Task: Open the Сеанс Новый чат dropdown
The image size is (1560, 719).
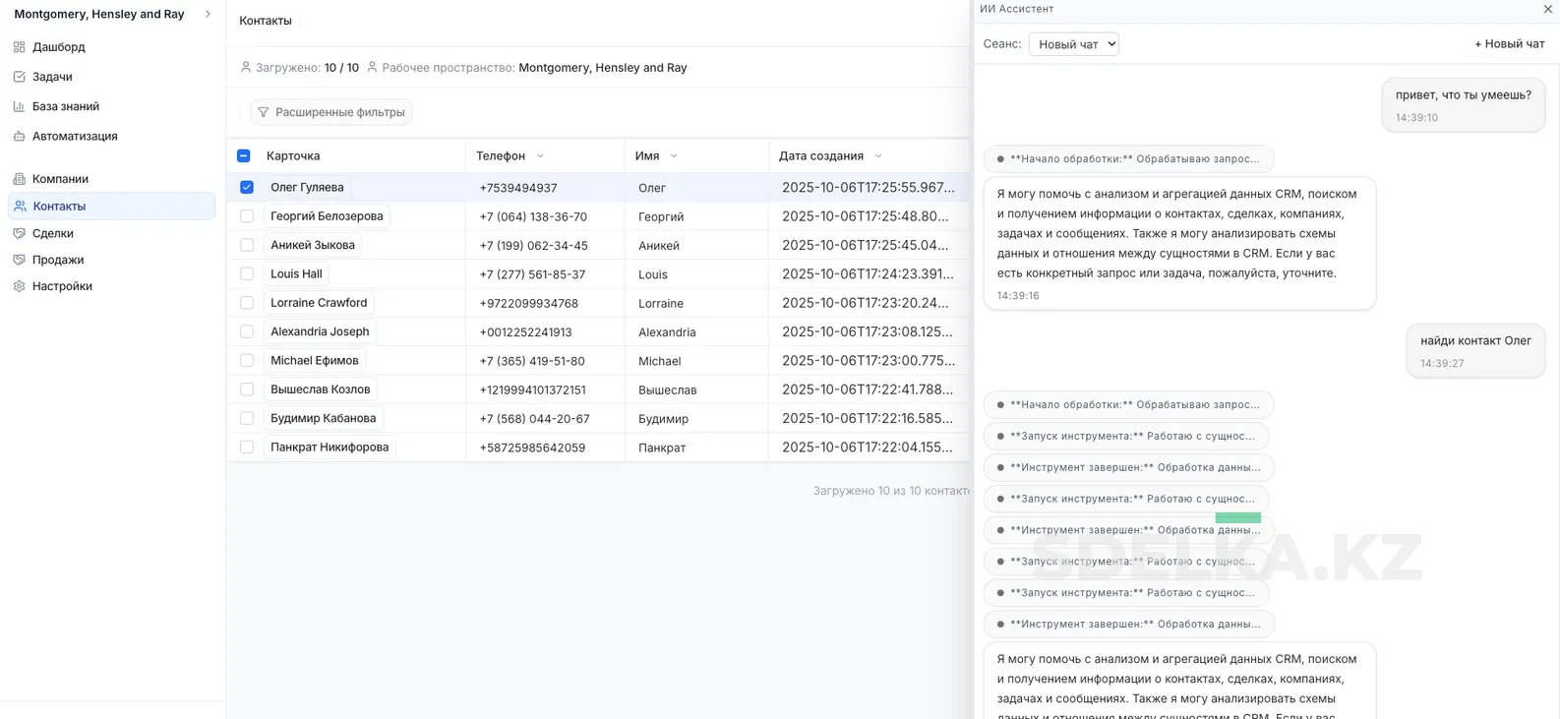Action: click(1073, 44)
